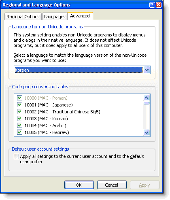
Task: Enable apply all settings to default user profile
Action: 16,157
